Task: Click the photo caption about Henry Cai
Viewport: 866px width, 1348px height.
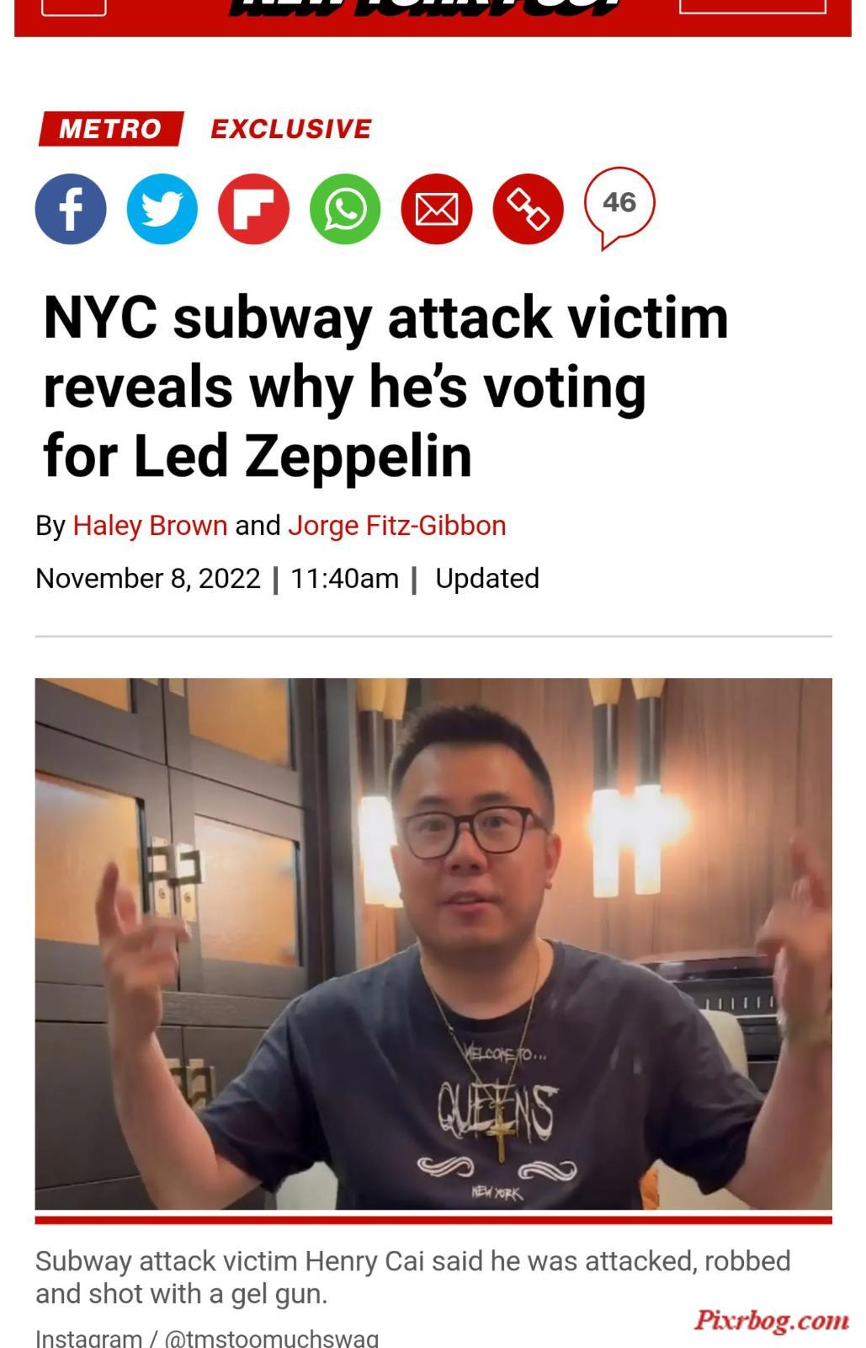Action: (413, 1277)
